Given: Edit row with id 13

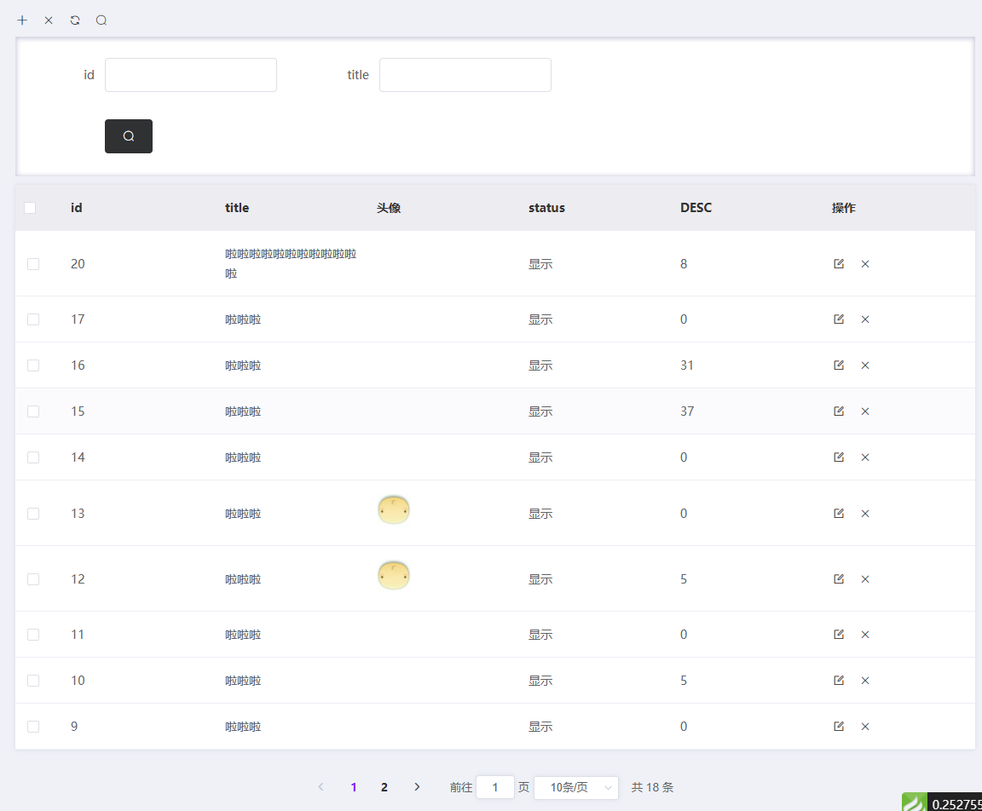Looking at the screenshot, I should click(x=839, y=513).
